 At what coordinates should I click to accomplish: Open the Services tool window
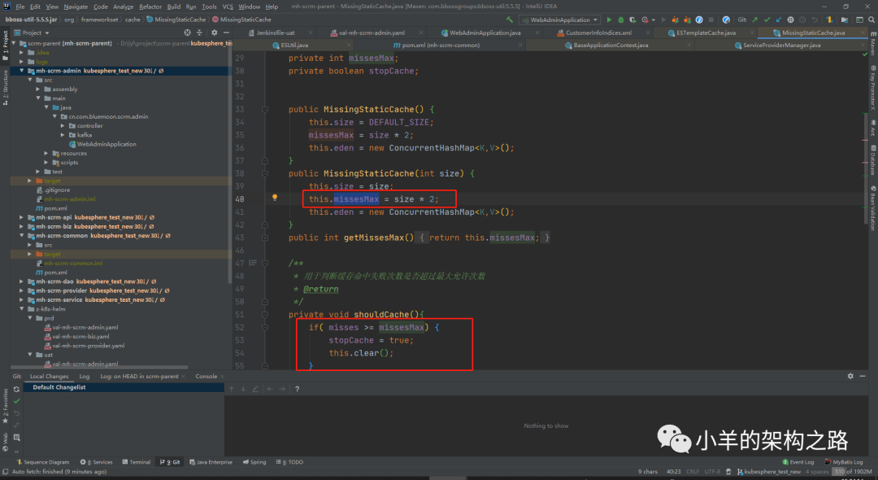(96, 462)
